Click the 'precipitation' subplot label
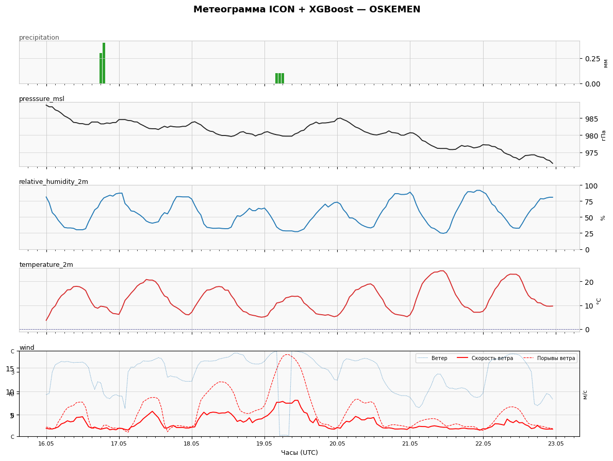 click(39, 38)
